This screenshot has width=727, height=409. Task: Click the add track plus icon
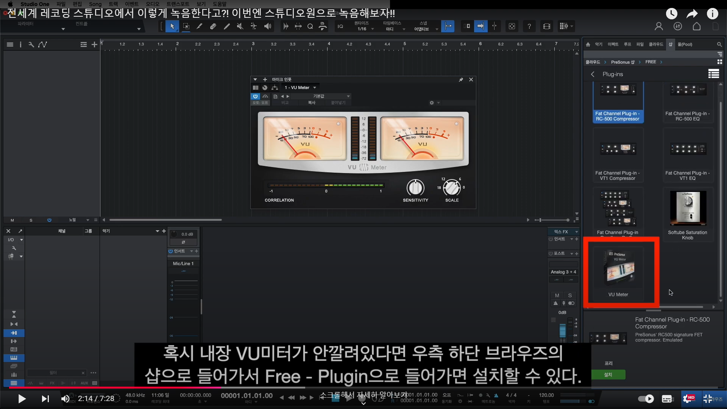tap(94, 44)
